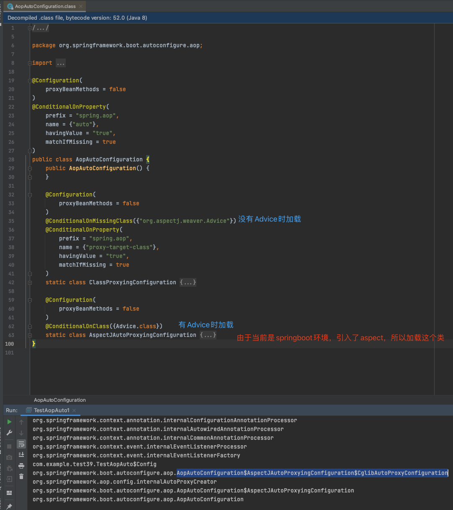The height and width of the screenshot is (510, 453).
Task: Click the Run: tool window label
Action: tap(12, 411)
